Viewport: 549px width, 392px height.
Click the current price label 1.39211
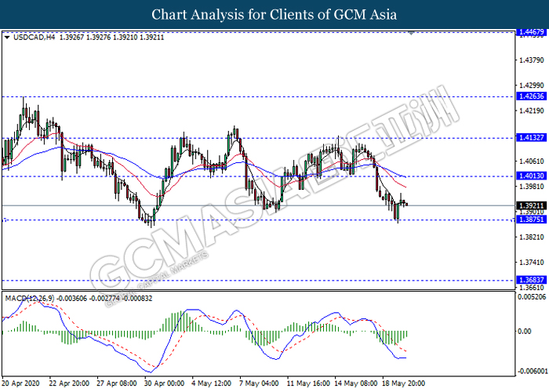pyautogui.click(x=532, y=205)
